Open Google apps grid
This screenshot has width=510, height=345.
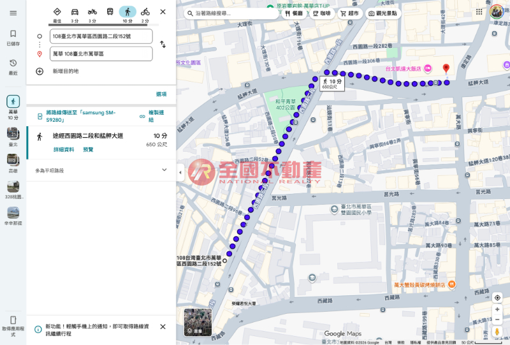pos(479,11)
